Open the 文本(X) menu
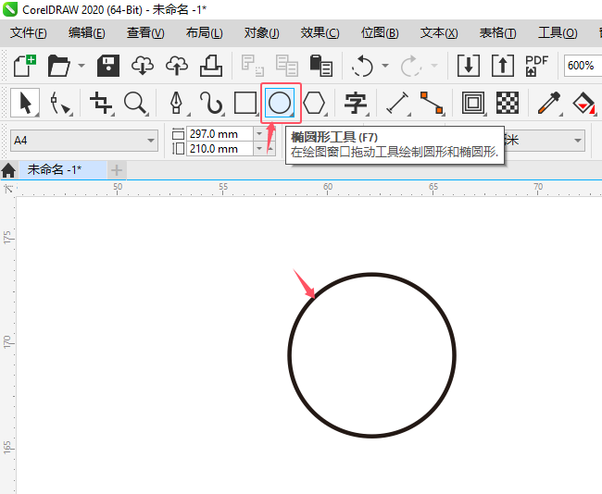 pyautogui.click(x=439, y=33)
